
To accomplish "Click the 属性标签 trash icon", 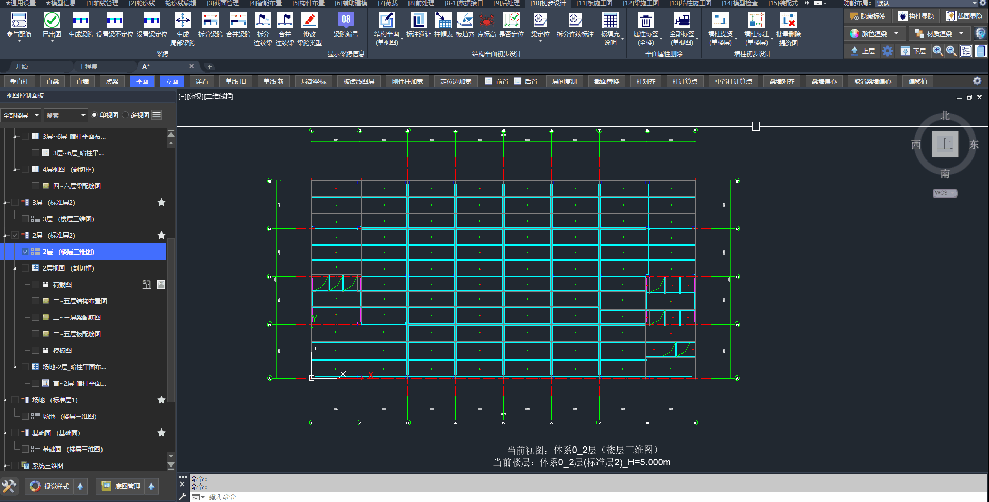I will (x=645, y=21).
